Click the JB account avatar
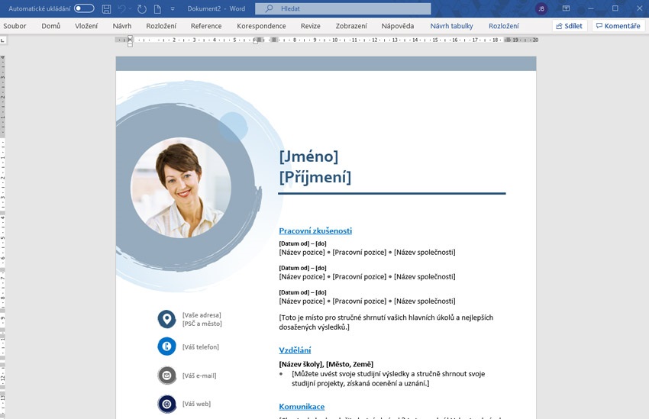Viewport: 649px width, 419px height. [541, 8]
